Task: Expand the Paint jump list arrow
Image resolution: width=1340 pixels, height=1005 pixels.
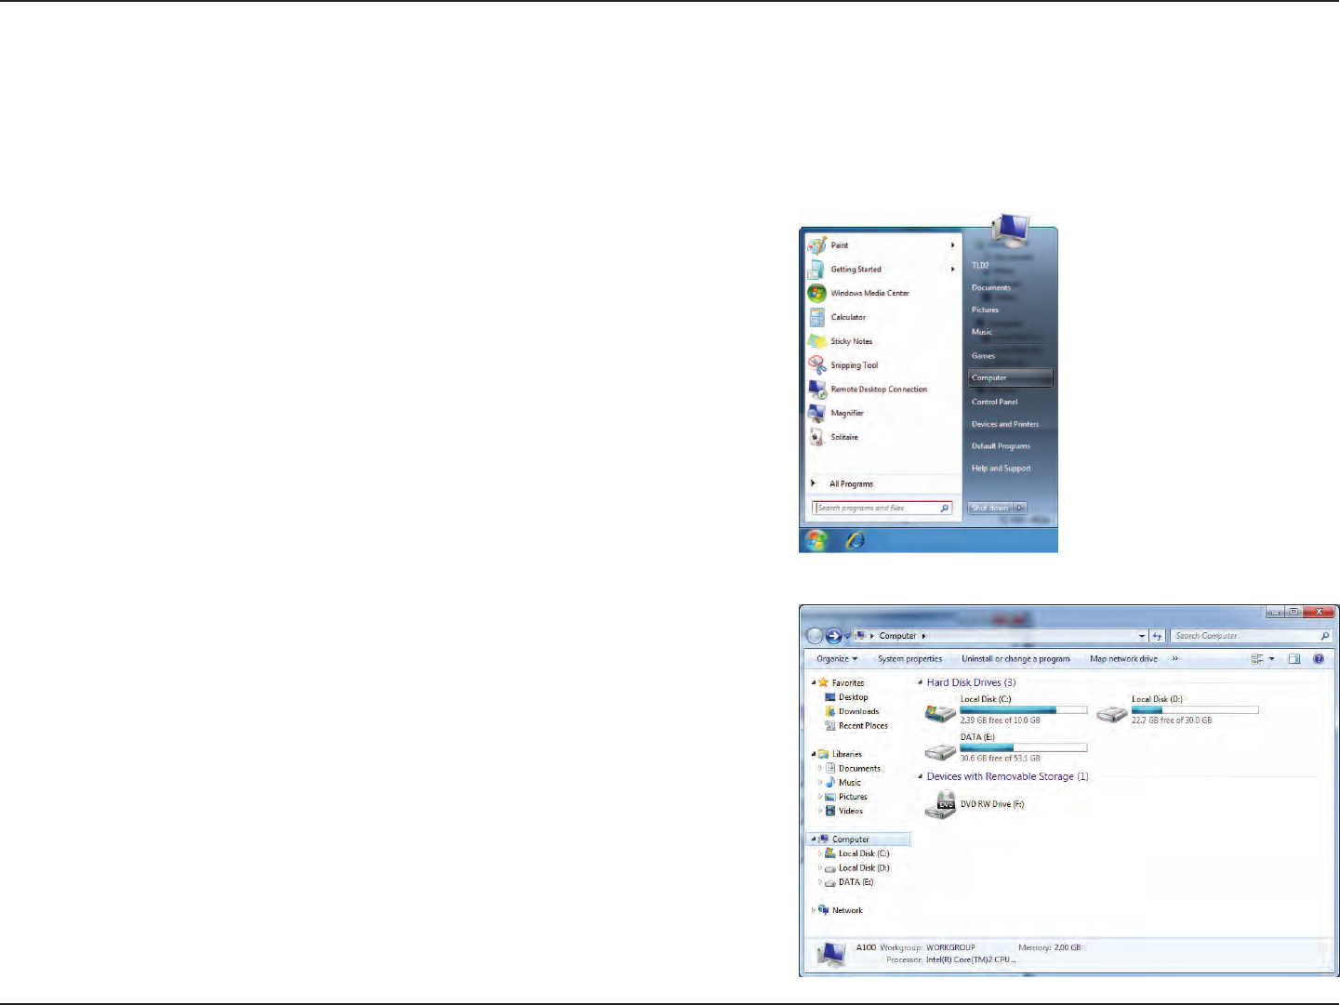Action: [953, 245]
